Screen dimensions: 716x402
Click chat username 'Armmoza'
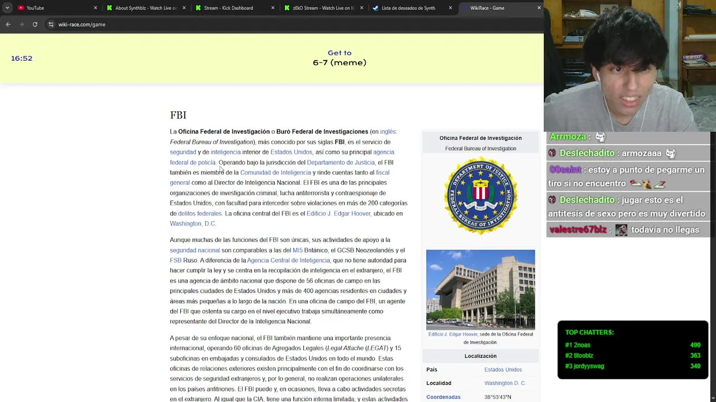point(568,137)
